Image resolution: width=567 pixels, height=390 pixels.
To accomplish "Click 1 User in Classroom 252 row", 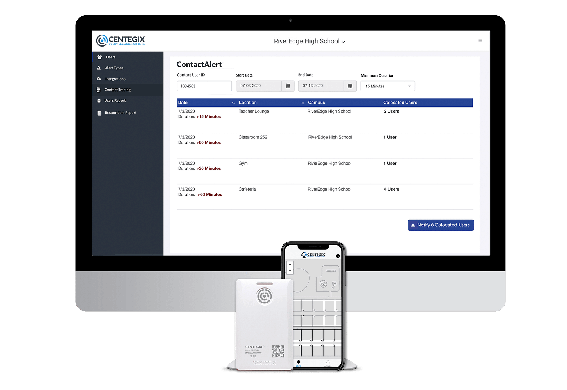I will click(390, 137).
